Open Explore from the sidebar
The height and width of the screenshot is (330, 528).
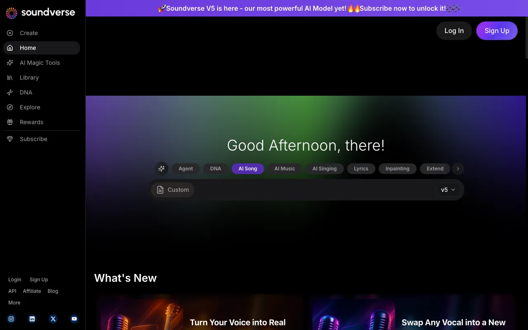tap(42, 107)
